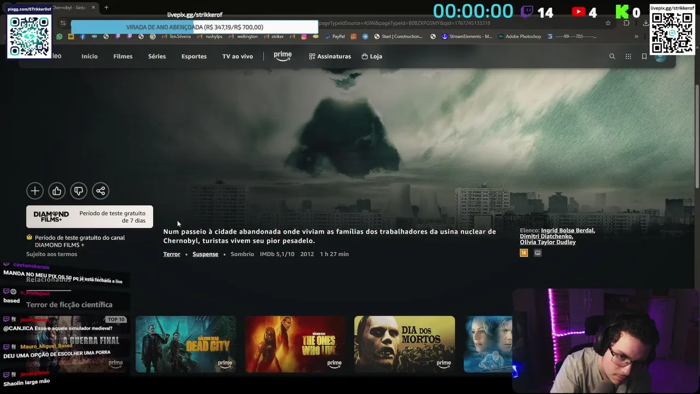The height and width of the screenshot is (394, 700).
Task: Click the subtitles availability badge
Action: [x=538, y=253]
